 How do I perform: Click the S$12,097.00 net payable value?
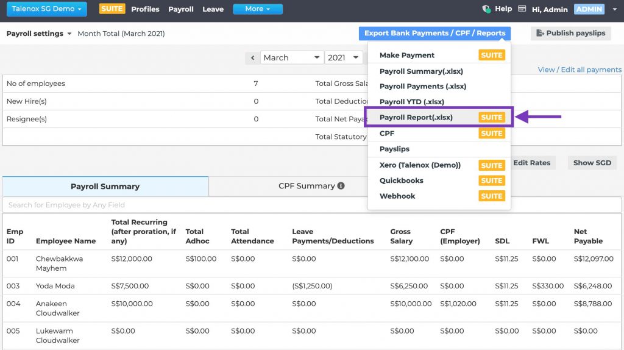tap(594, 259)
